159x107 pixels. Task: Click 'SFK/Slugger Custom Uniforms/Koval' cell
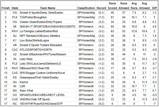[42, 73]
